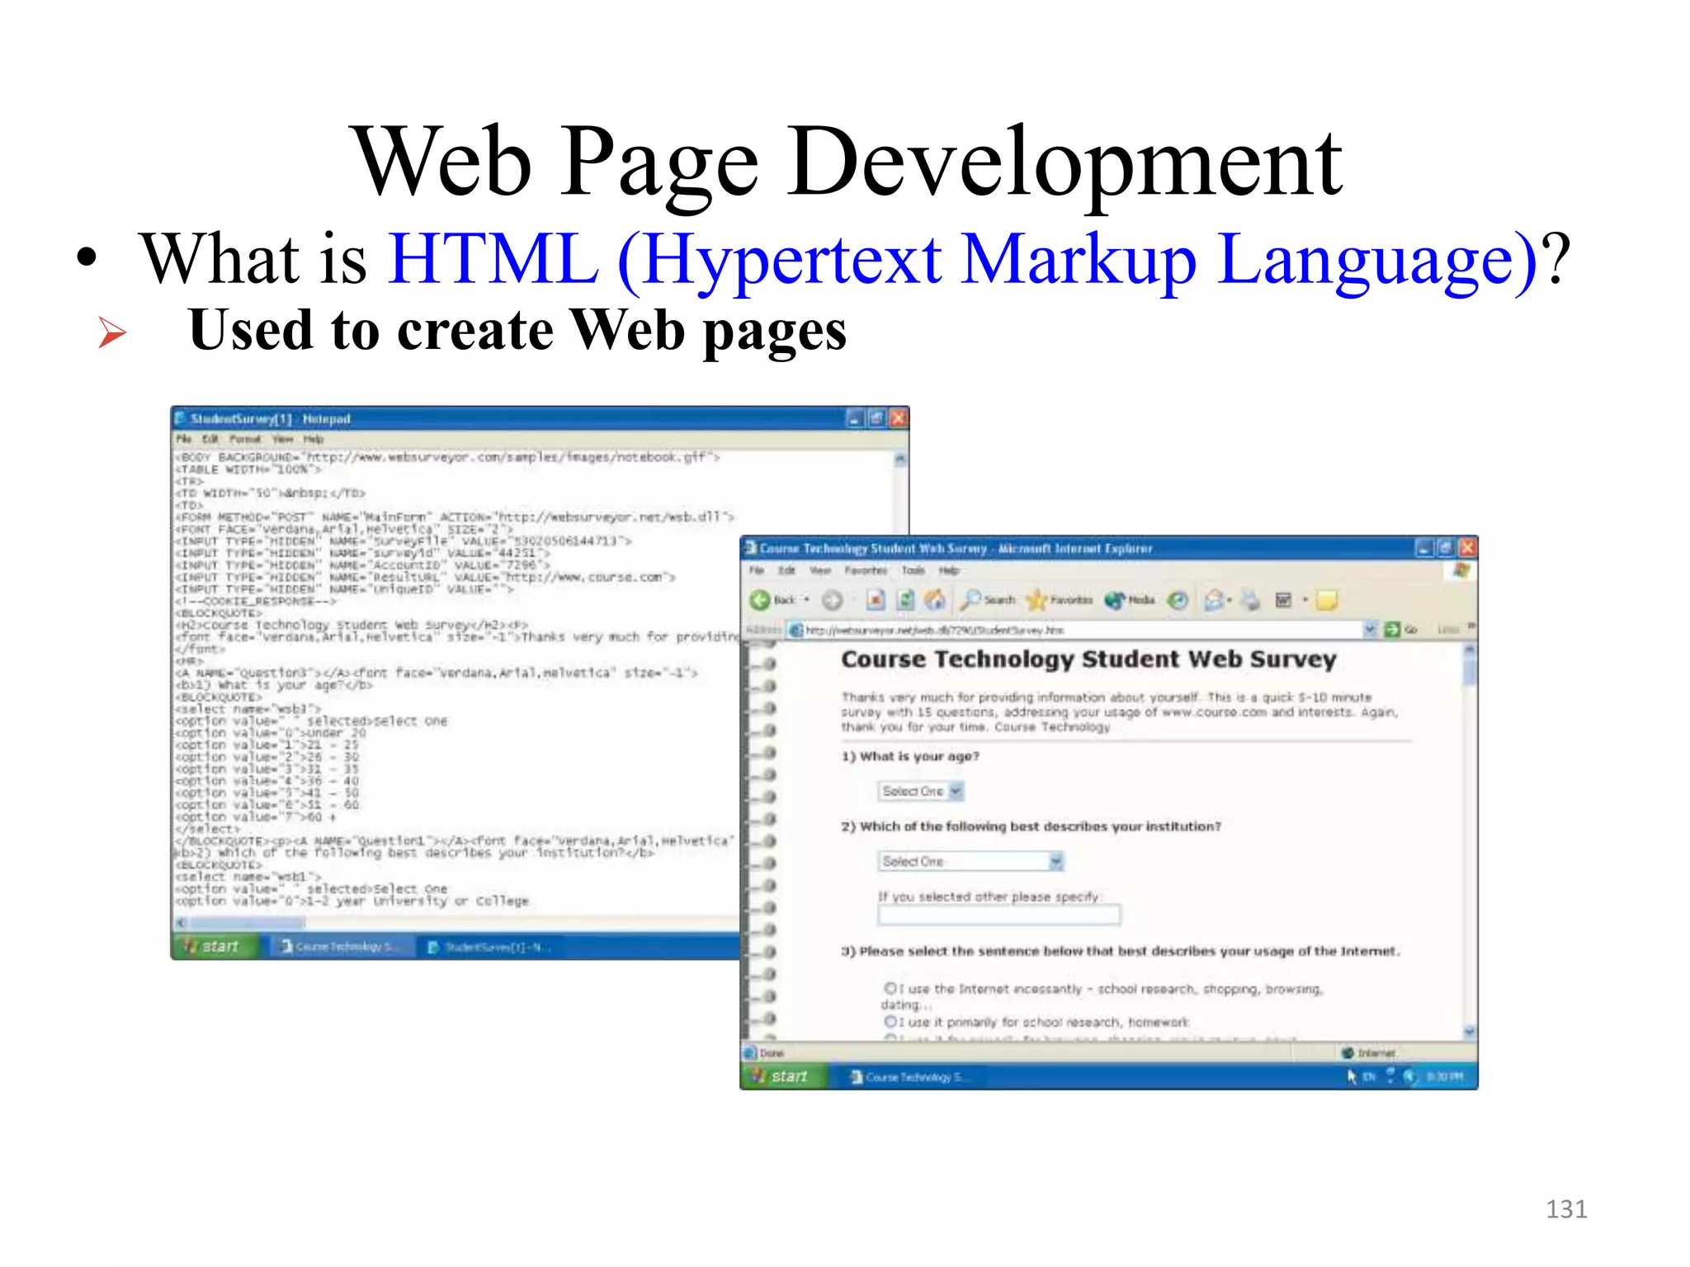Expand the Back button history arrow

[807, 600]
